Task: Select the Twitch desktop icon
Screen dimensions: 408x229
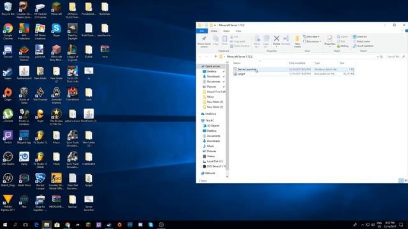Action: click(x=8, y=137)
